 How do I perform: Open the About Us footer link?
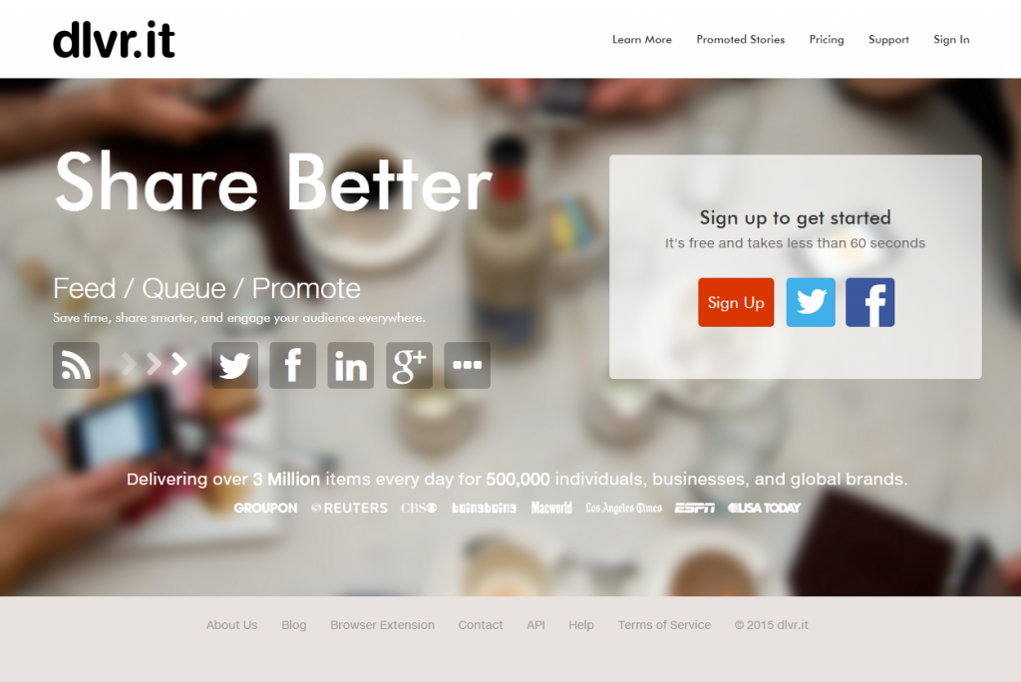231,625
